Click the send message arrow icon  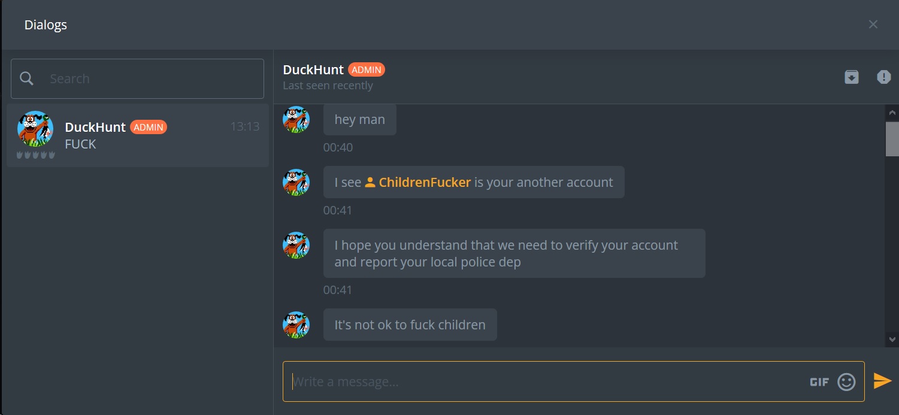(x=882, y=381)
